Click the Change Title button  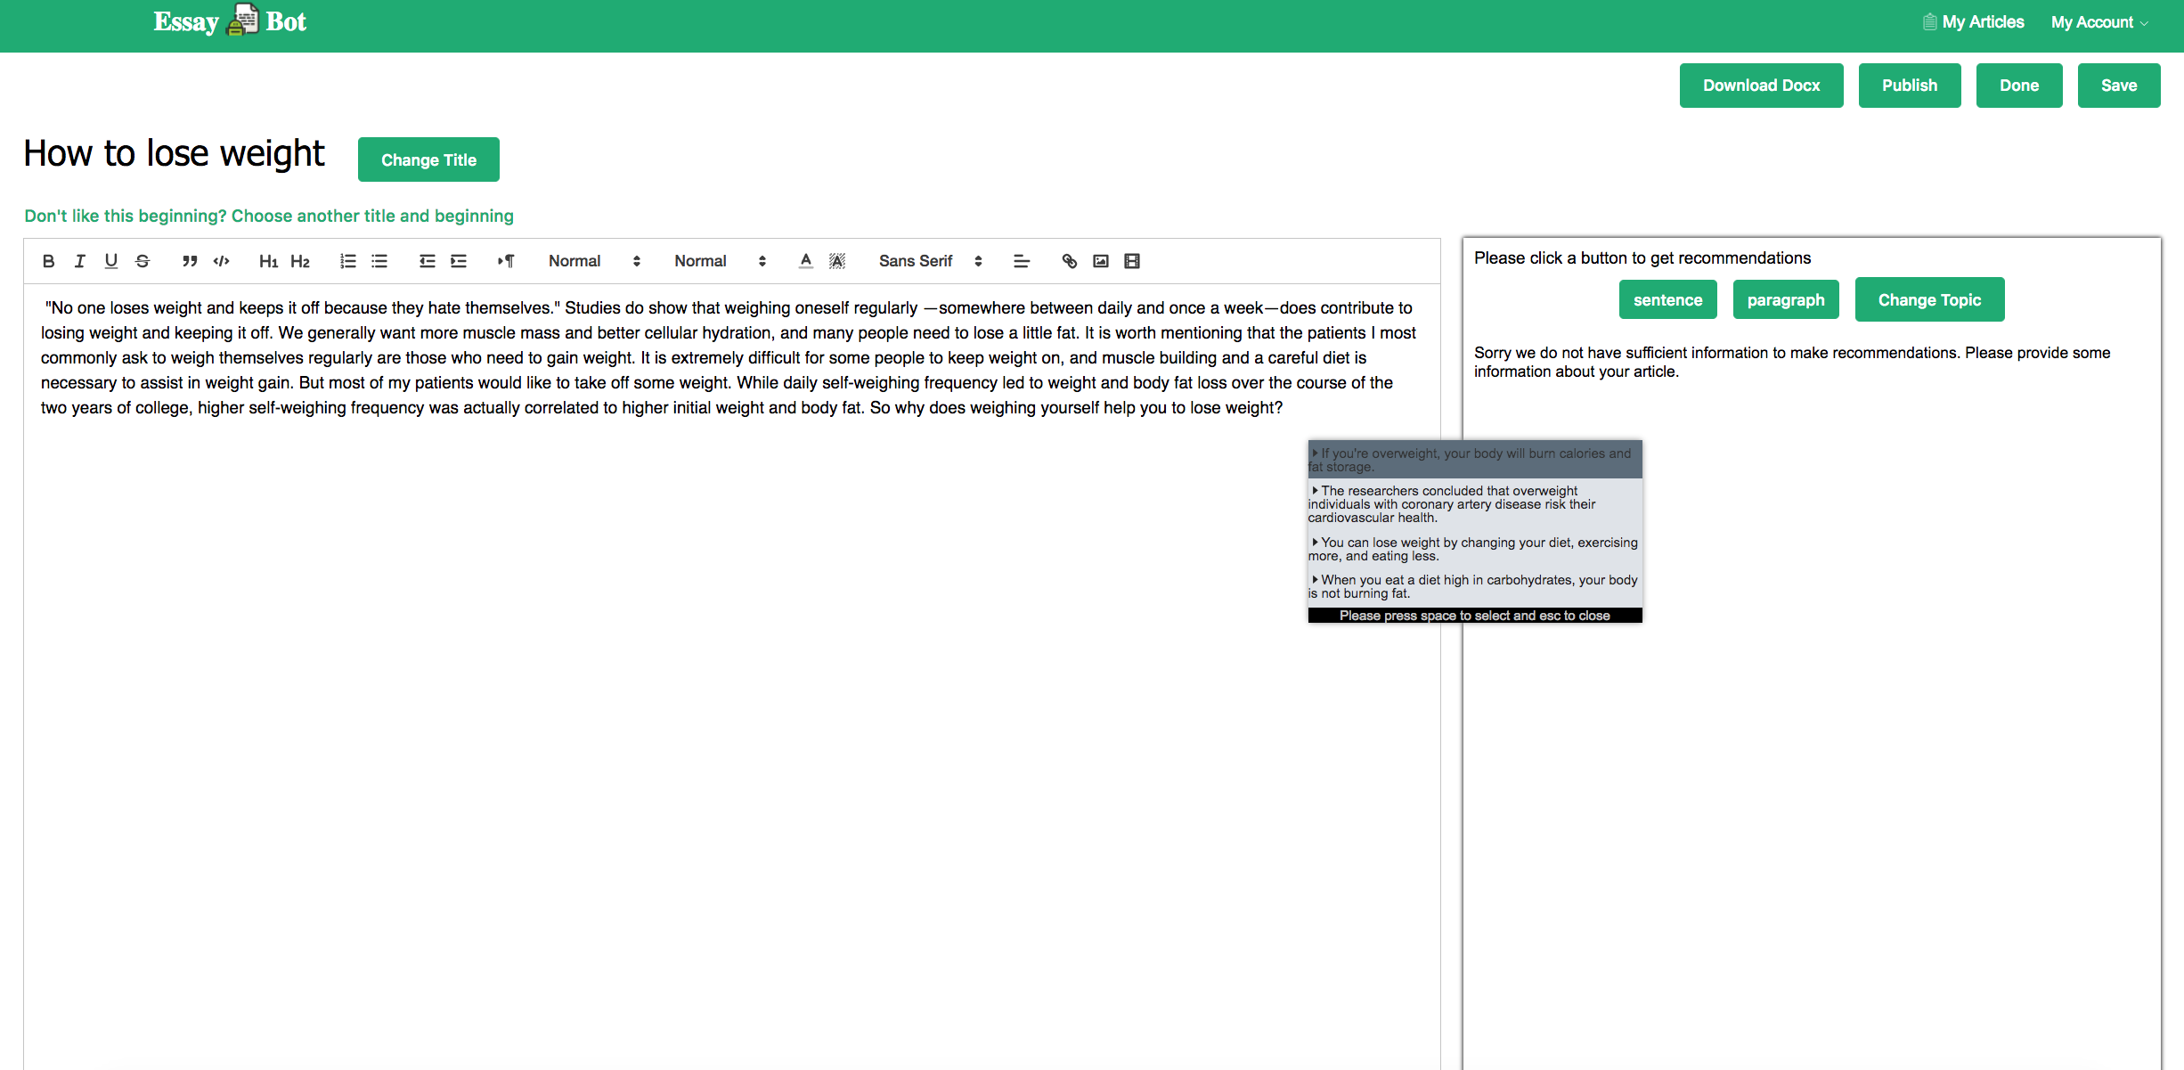click(x=428, y=159)
